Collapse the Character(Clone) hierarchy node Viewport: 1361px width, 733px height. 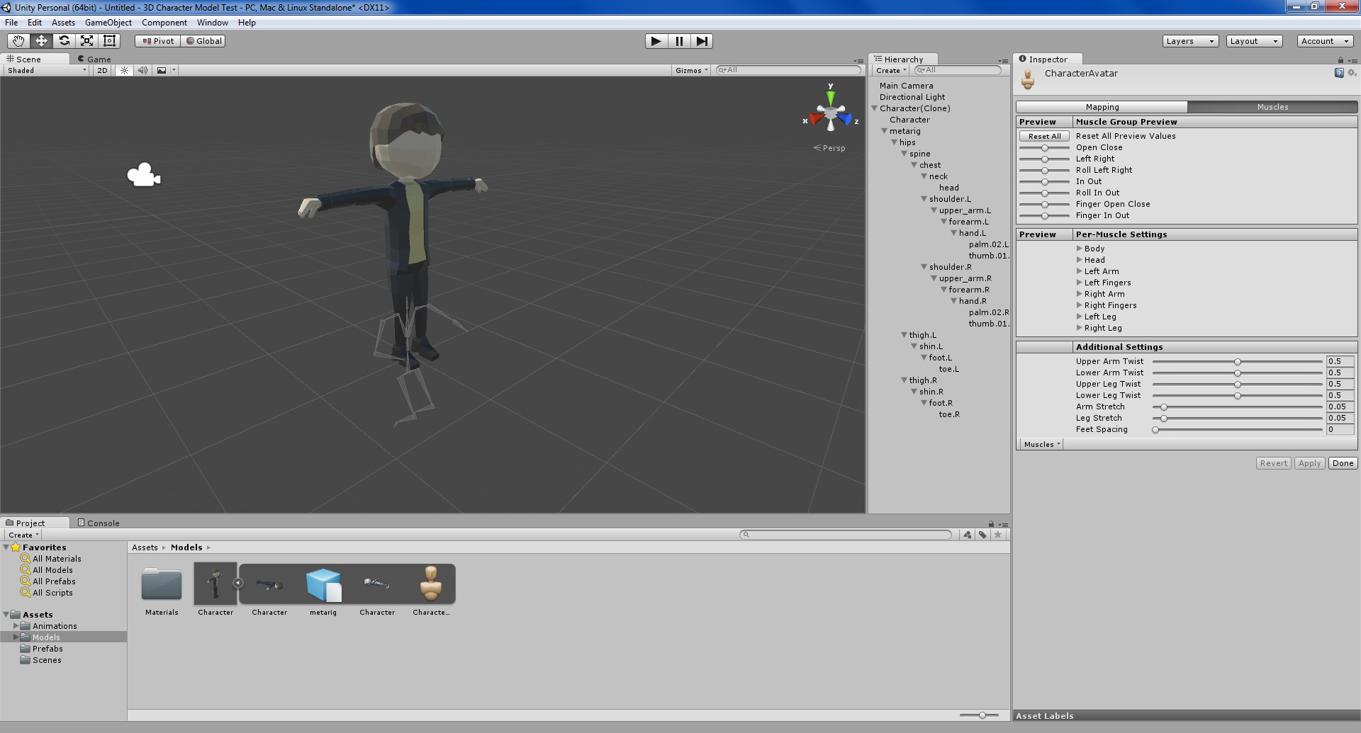coord(875,108)
